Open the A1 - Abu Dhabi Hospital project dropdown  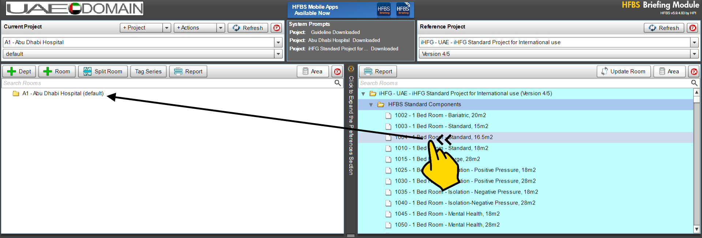(x=278, y=42)
